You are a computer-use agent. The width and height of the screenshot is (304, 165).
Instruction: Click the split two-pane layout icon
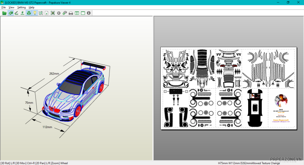click(77, 13)
